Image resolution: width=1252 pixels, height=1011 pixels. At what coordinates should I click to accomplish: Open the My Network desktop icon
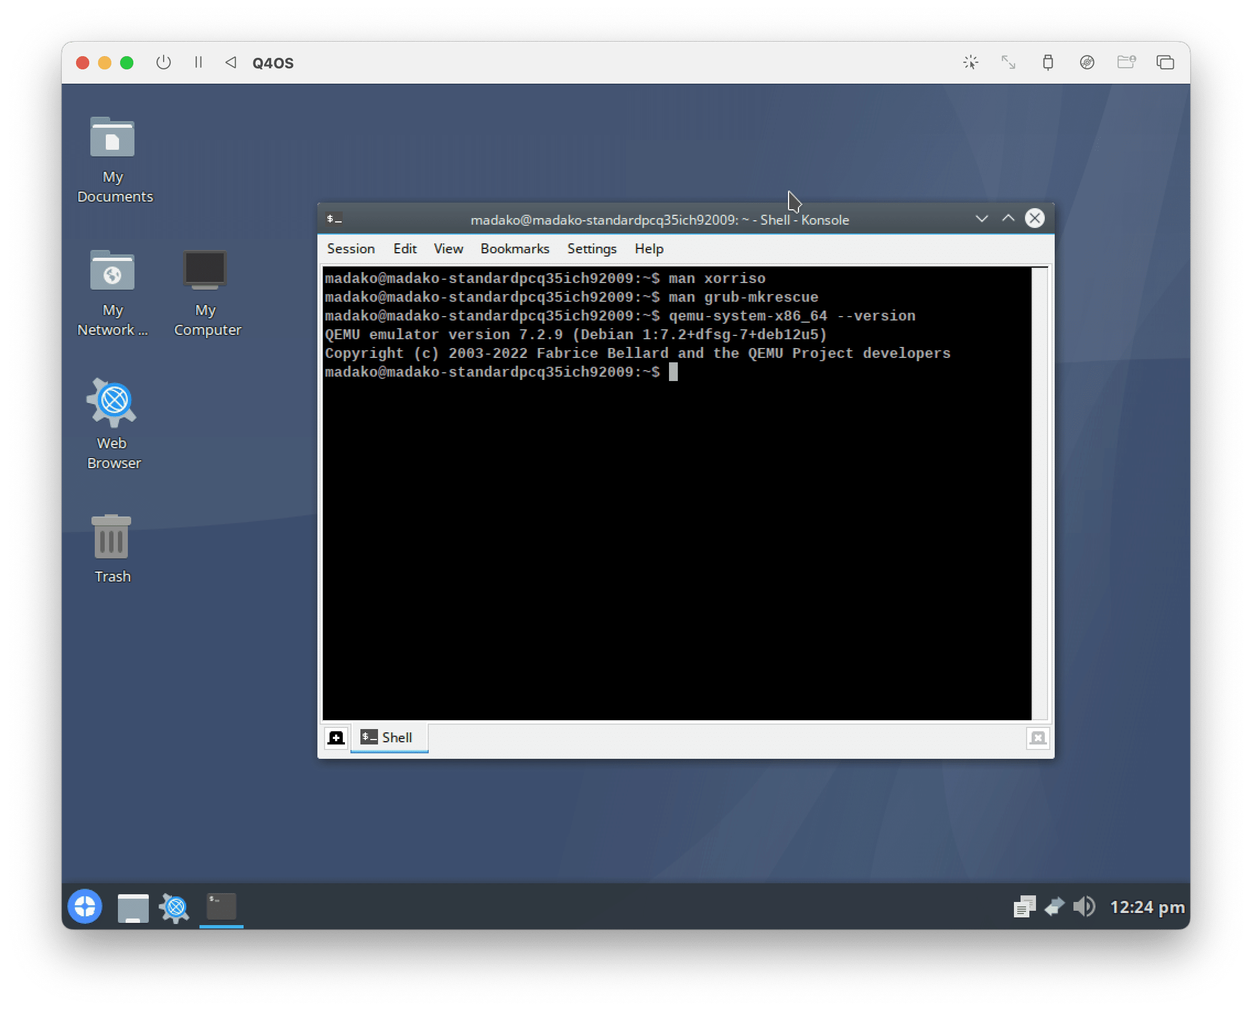pyautogui.click(x=112, y=293)
